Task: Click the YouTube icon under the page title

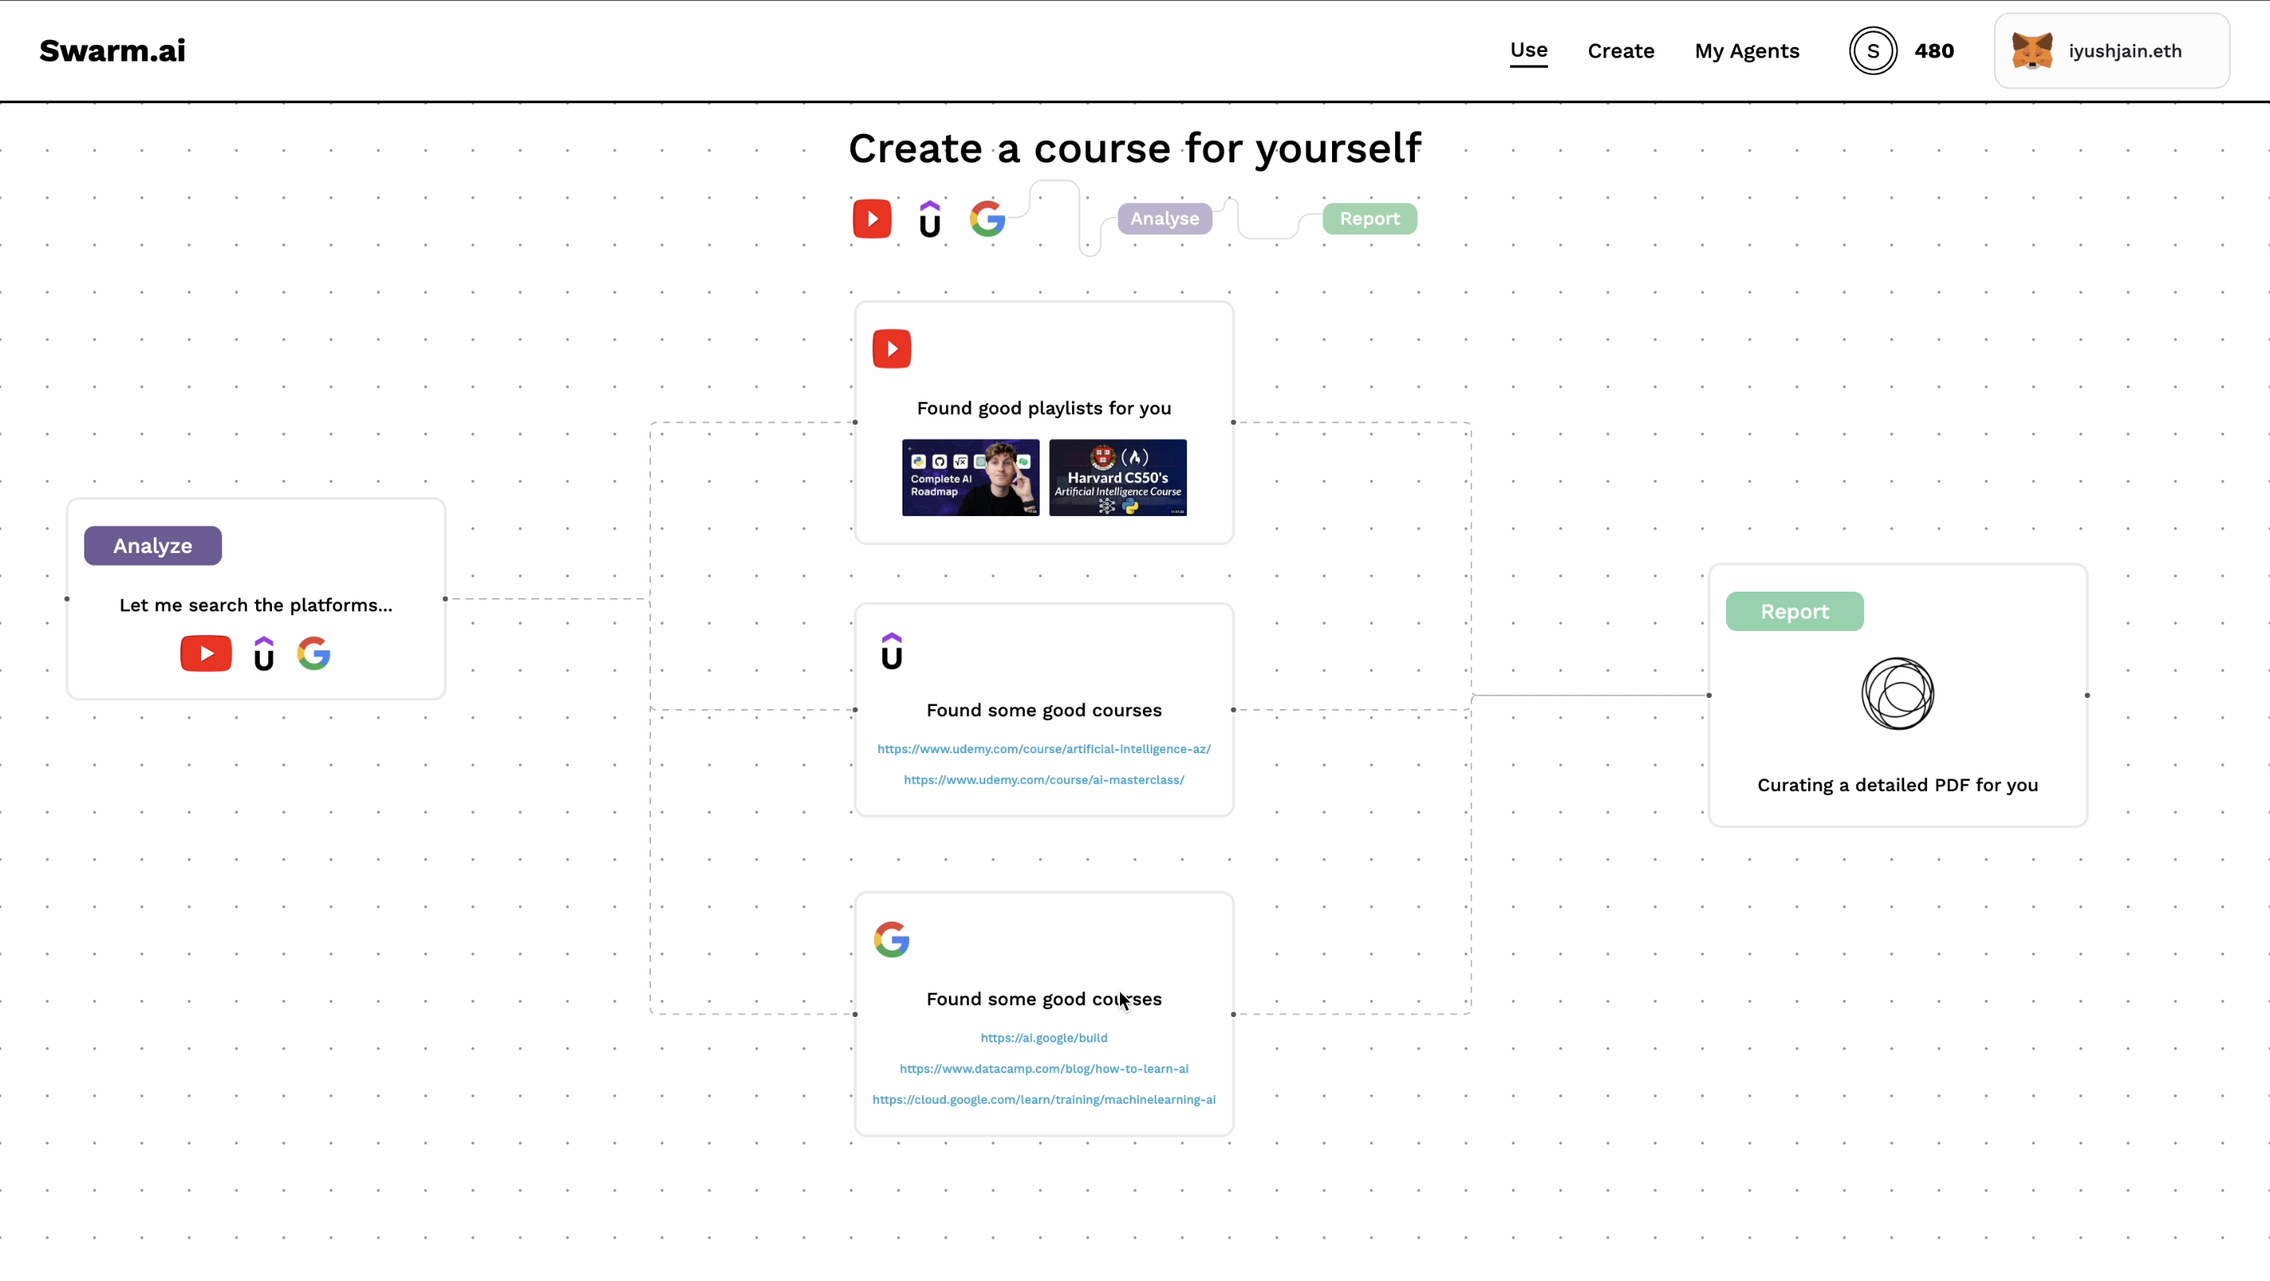Action: (872, 218)
